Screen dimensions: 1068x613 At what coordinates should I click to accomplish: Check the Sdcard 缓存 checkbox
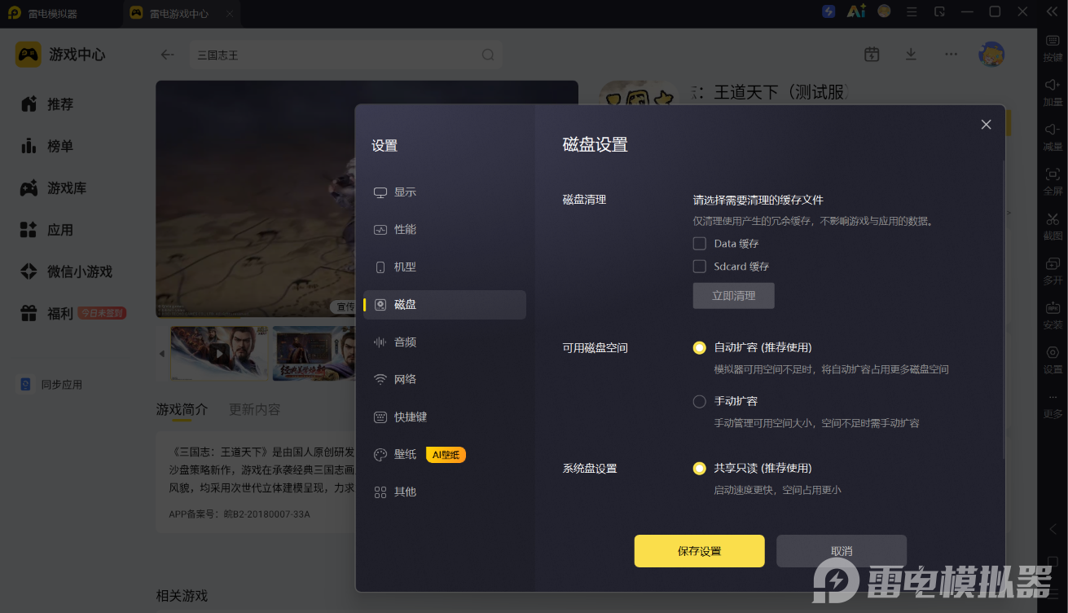[x=699, y=267]
